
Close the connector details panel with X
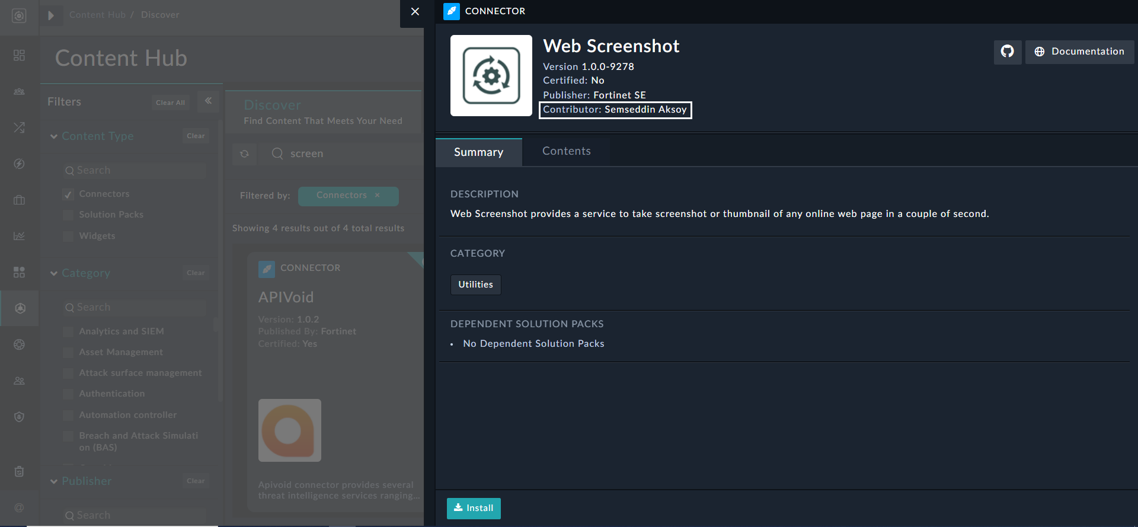click(415, 11)
